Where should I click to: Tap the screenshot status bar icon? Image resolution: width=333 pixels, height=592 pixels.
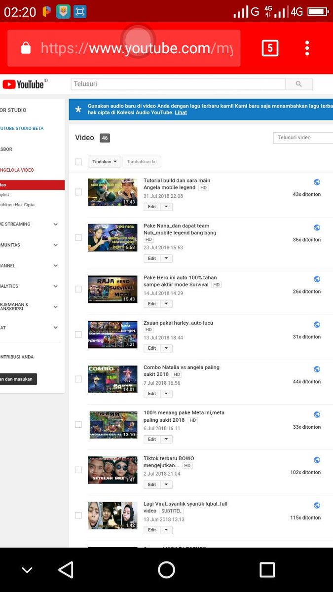click(x=80, y=11)
